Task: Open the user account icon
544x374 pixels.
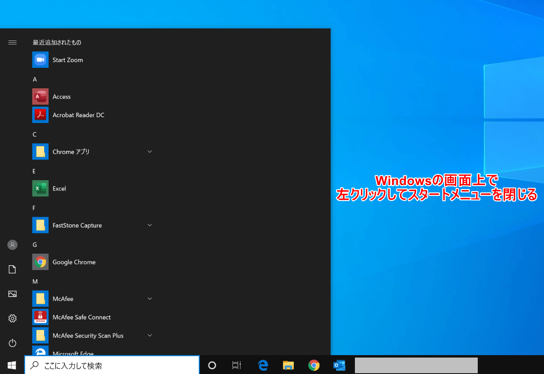Action: 12,245
